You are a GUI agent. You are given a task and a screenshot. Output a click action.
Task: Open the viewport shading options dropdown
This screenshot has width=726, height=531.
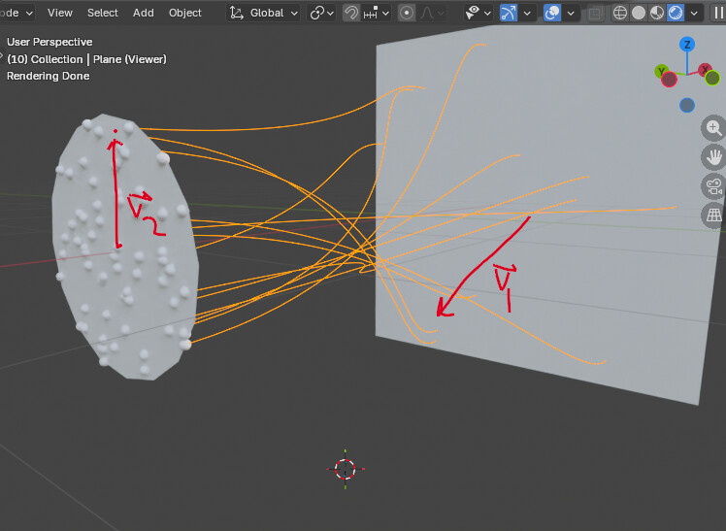tap(694, 13)
